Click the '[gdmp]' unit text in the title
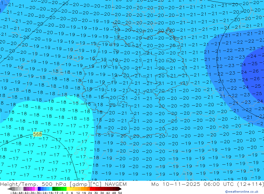Image resolution: width=264 pixels, height=194 pixels. [x=80, y=184]
